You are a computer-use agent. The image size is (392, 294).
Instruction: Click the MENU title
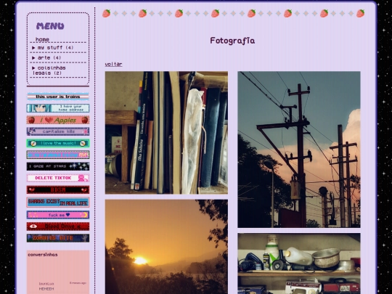click(50, 26)
